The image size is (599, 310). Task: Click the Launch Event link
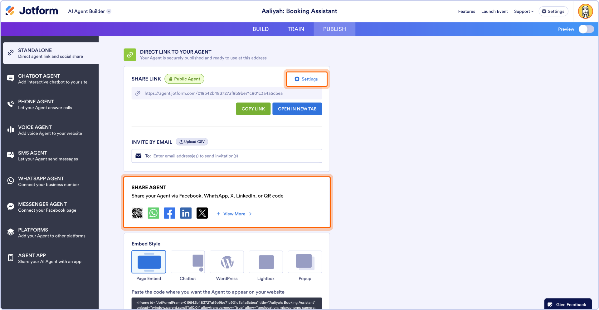(494, 11)
